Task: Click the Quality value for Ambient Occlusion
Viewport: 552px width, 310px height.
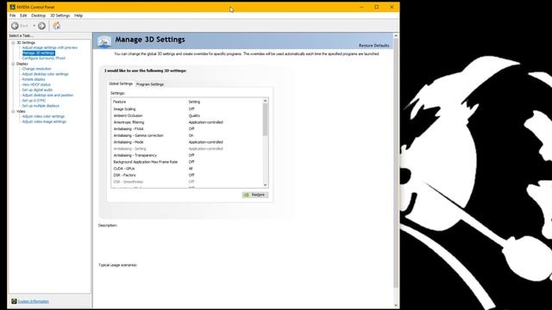Action: click(194, 115)
